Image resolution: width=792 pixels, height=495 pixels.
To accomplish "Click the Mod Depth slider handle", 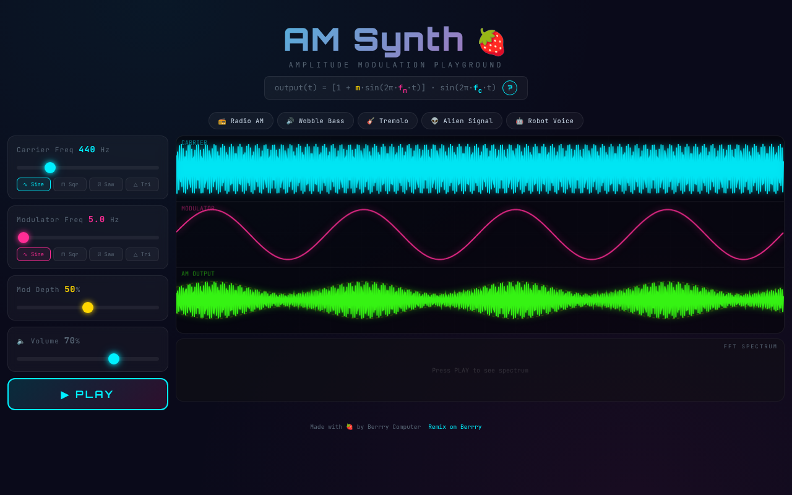I will coord(88,307).
